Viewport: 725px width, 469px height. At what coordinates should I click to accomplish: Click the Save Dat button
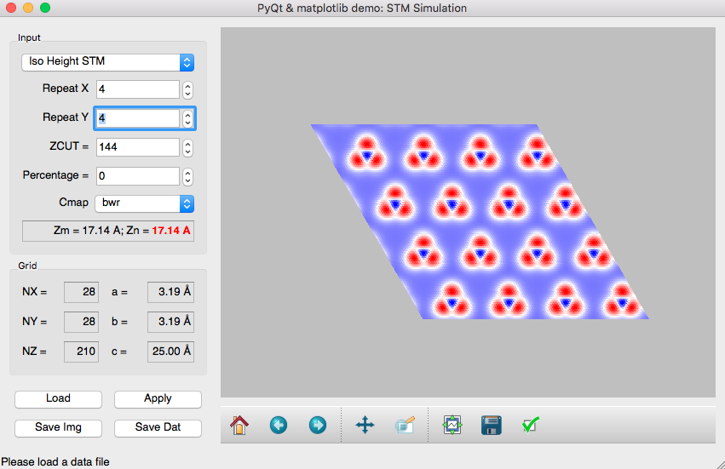(158, 427)
